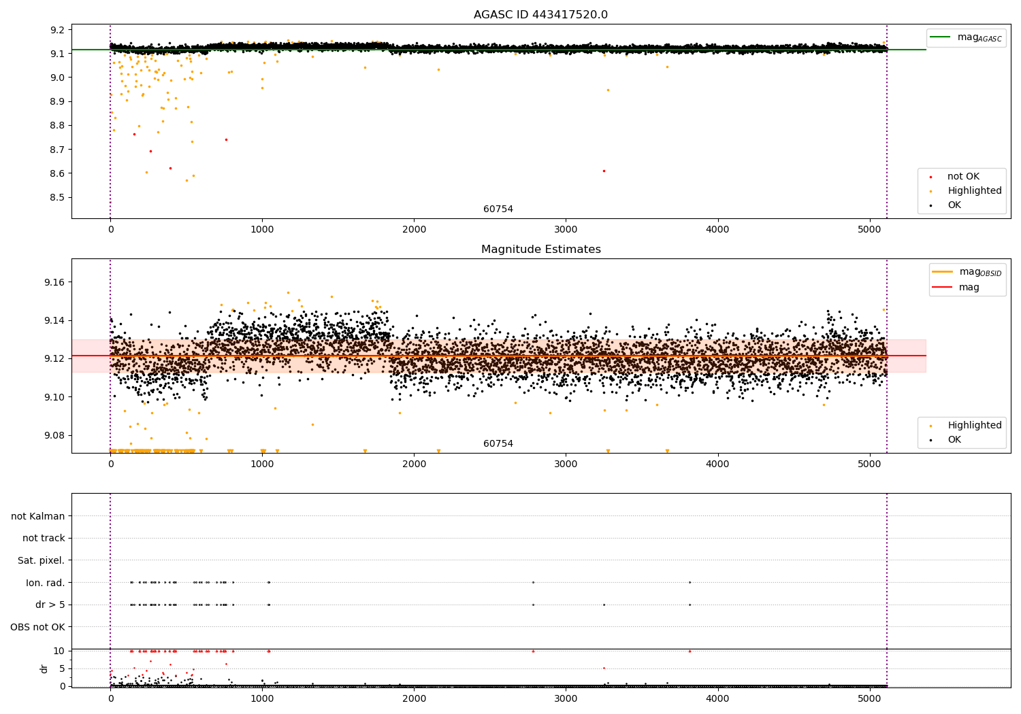Select the mag OBSID legend label
This screenshot has height=714, width=1021.
coord(981,273)
